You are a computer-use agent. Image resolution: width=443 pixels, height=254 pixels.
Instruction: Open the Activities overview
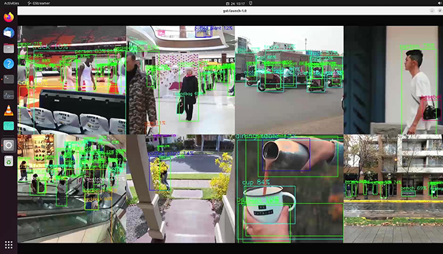coord(11,3)
